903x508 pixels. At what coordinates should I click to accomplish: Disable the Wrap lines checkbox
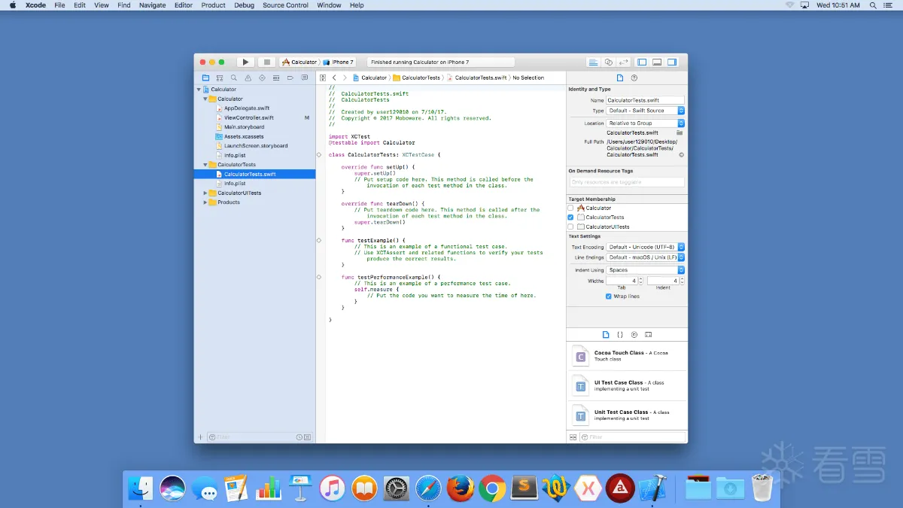point(609,297)
